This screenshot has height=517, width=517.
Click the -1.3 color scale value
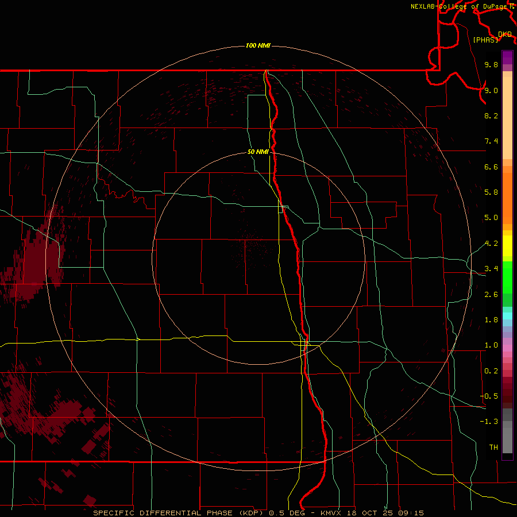[x=489, y=422]
